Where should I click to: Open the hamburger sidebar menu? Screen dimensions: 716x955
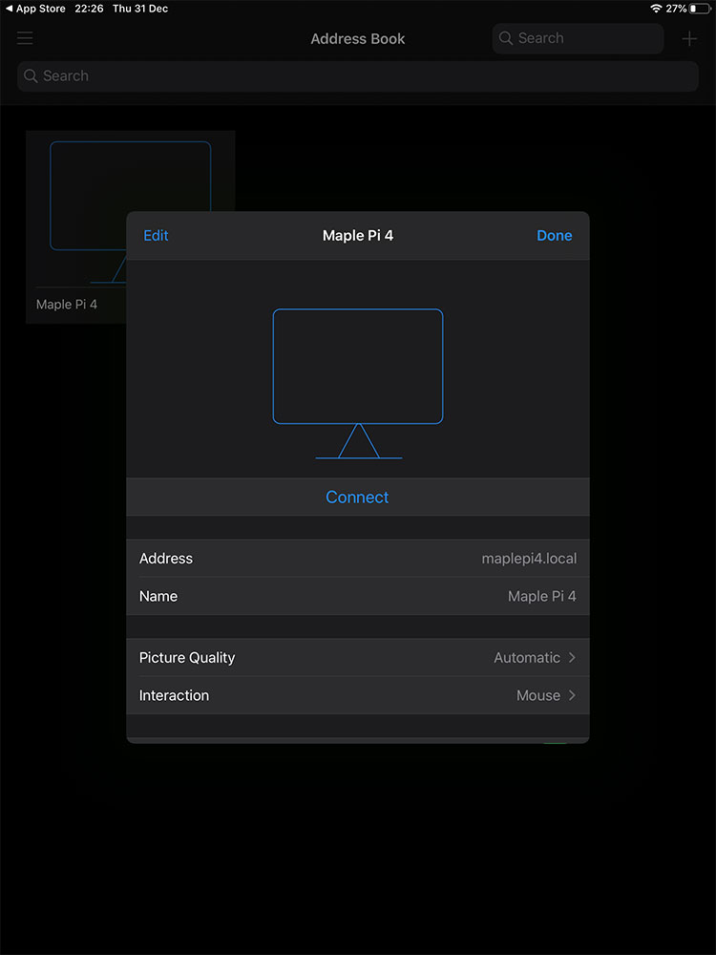click(x=25, y=38)
